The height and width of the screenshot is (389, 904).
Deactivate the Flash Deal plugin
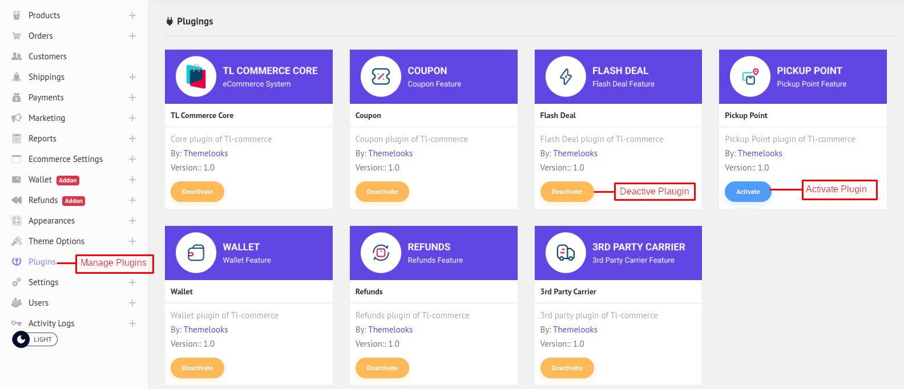(567, 192)
